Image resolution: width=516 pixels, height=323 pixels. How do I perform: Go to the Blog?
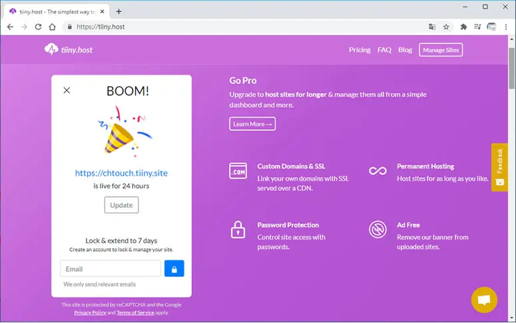(x=405, y=50)
